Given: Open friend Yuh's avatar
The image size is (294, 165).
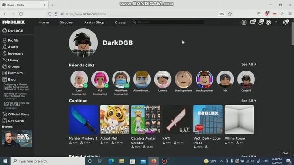Looking at the screenshot, I should [100, 79].
